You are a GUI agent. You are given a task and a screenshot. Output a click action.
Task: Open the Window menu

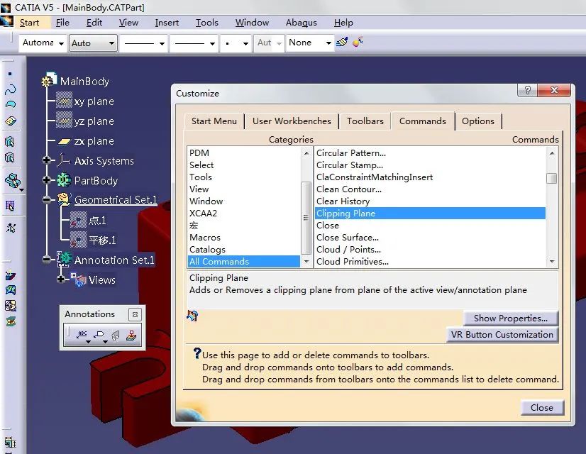point(252,23)
